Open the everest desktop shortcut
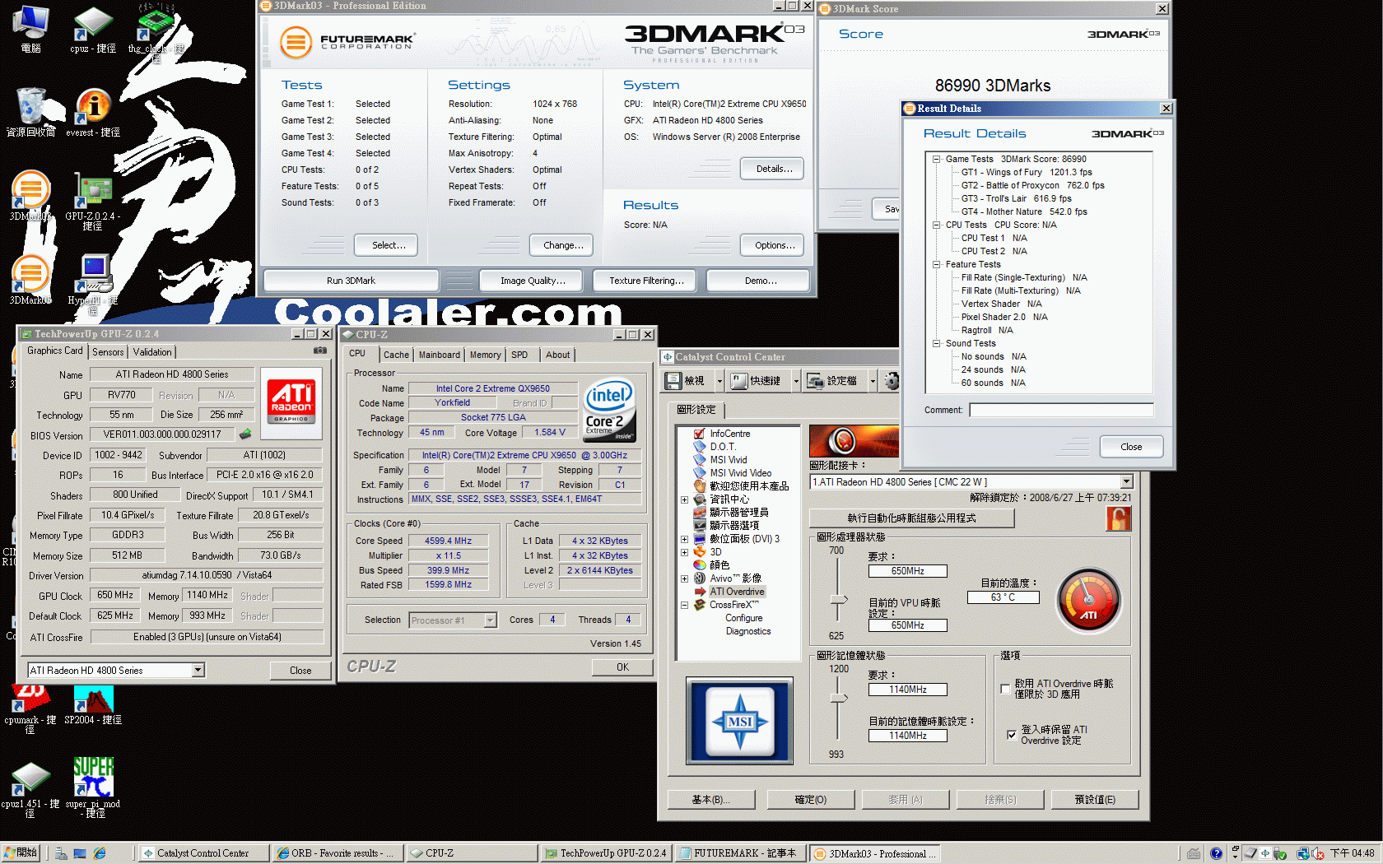 pyautogui.click(x=93, y=113)
